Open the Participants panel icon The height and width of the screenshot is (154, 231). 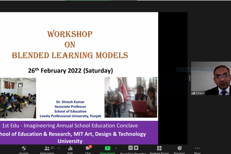point(47,148)
